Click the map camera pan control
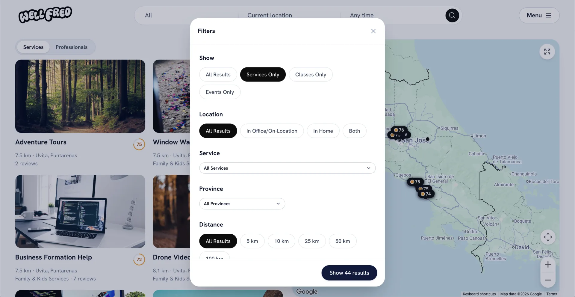Screen dimensions: 575x297 tap(548, 237)
